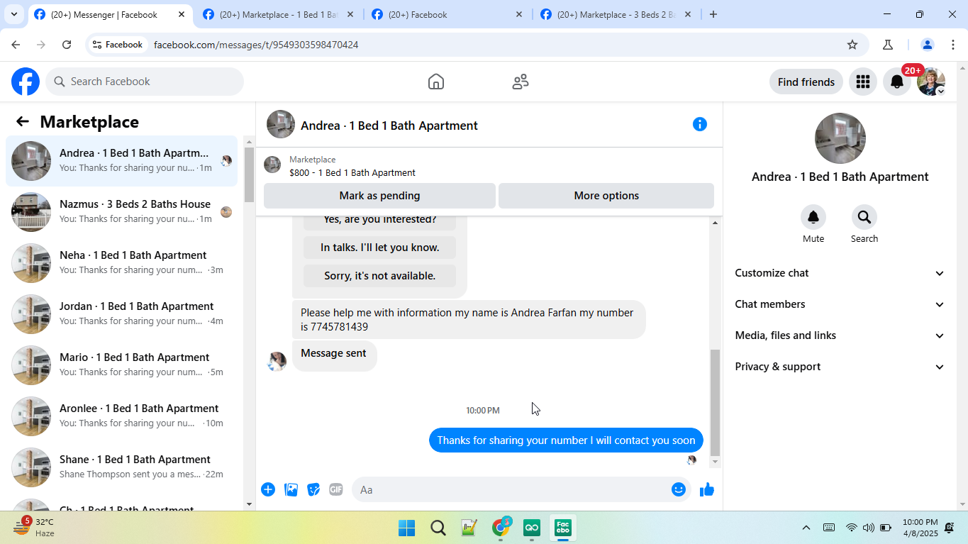The width and height of the screenshot is (968, 544).
Task: Search within the conversation
Action: 864,217
